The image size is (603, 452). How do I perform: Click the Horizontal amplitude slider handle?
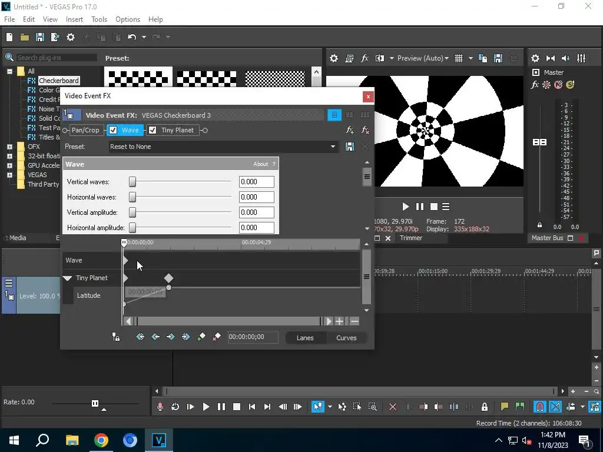point(132,228)
